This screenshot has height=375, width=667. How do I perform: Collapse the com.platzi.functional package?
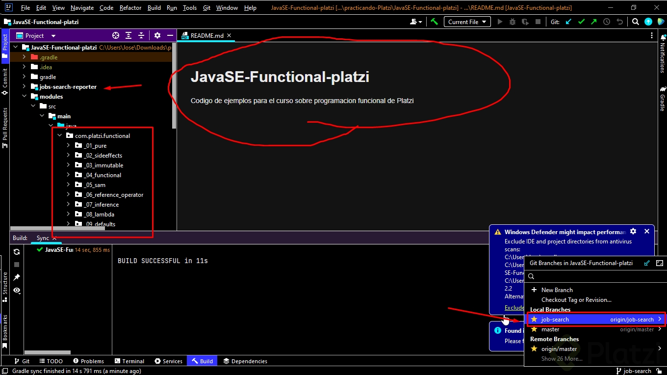click(x=59, y=136)
